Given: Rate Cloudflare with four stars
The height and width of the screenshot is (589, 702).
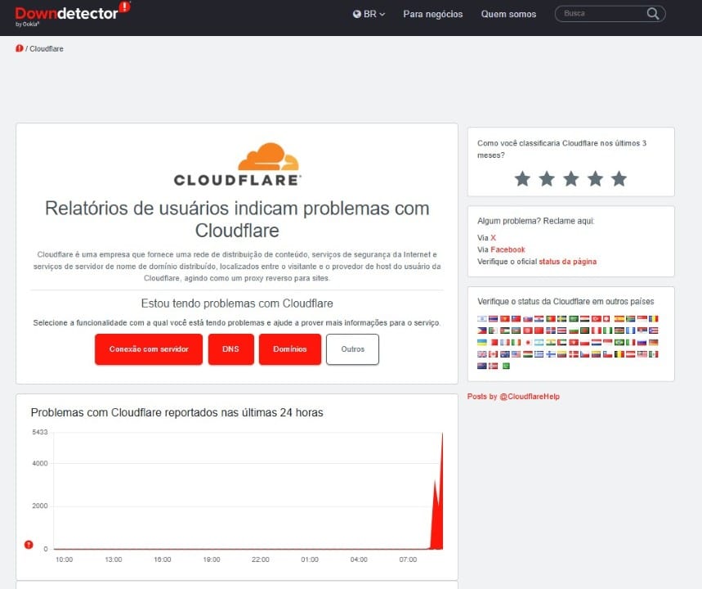Looking at the screenshot, I should click(595, 178).
